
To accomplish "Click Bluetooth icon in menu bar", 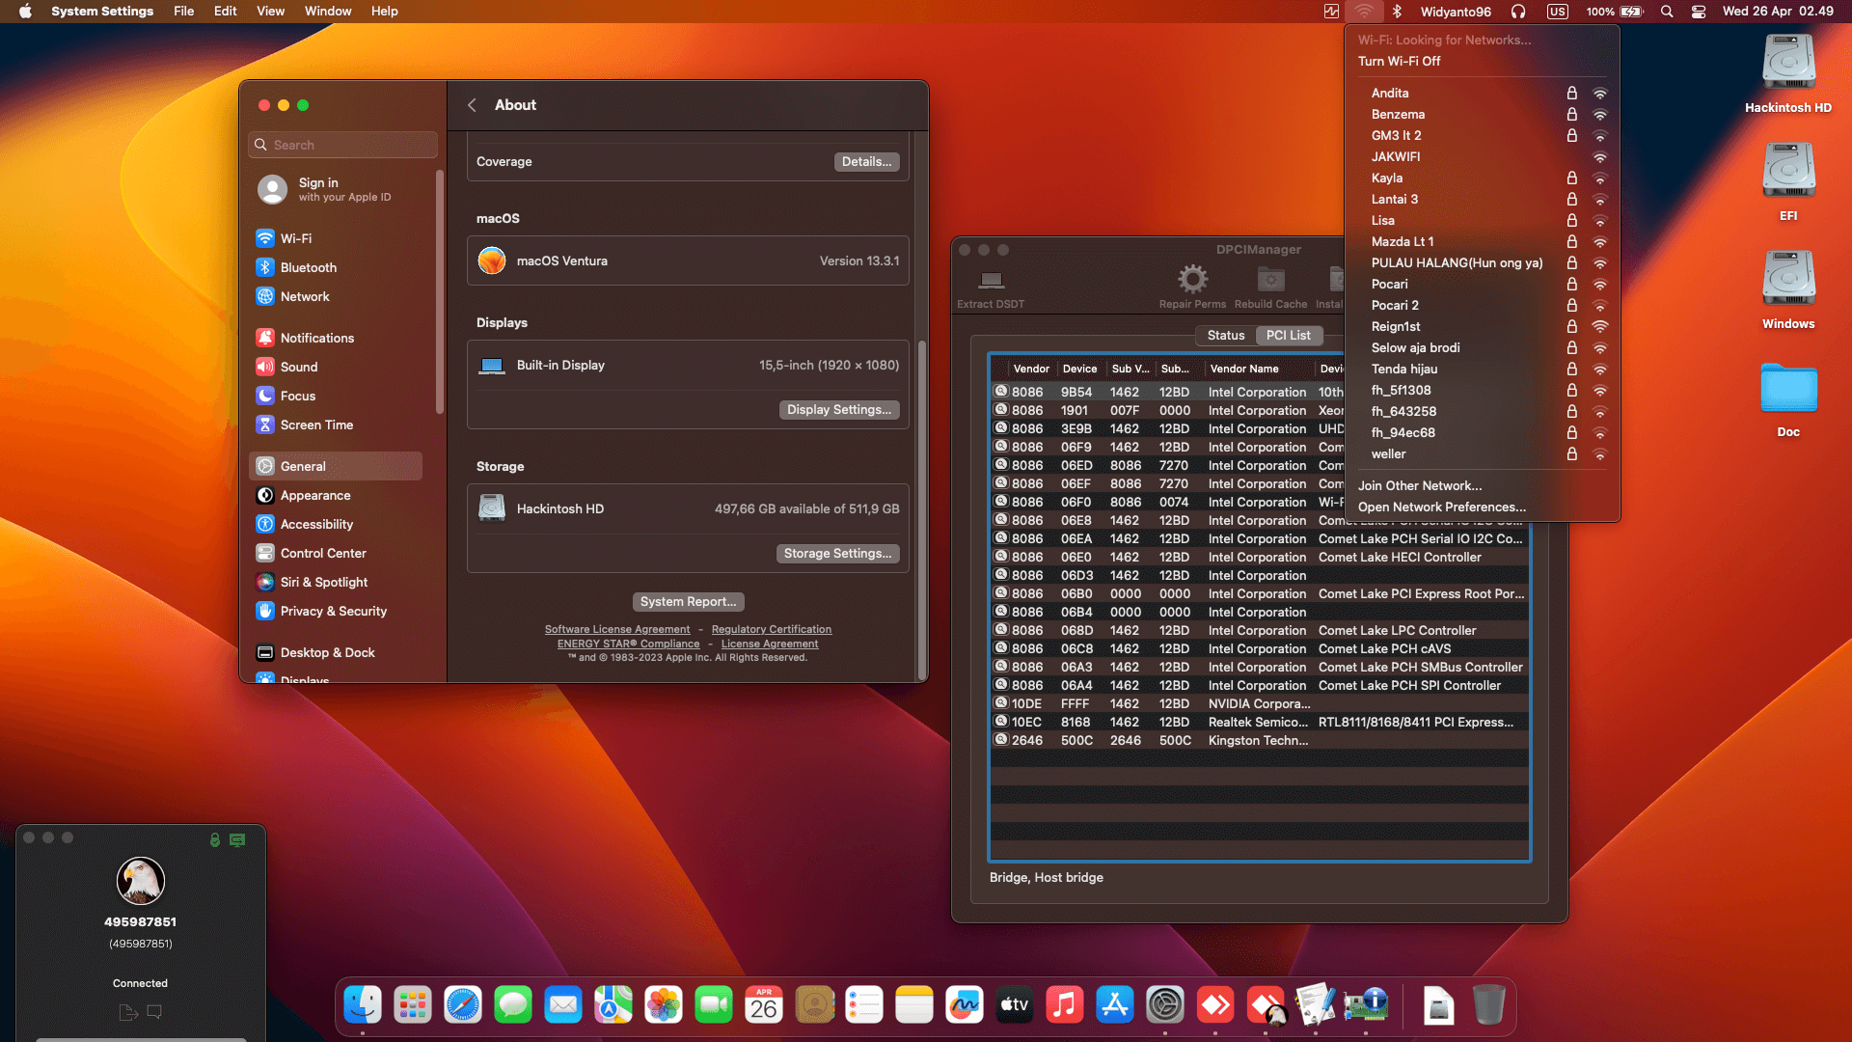I will [x=1397, y=12].
